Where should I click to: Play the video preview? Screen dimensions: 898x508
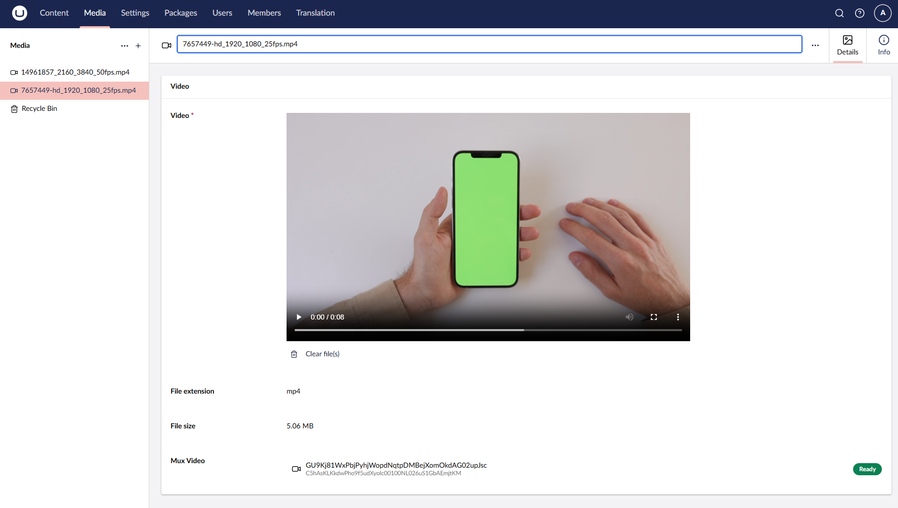299,316
